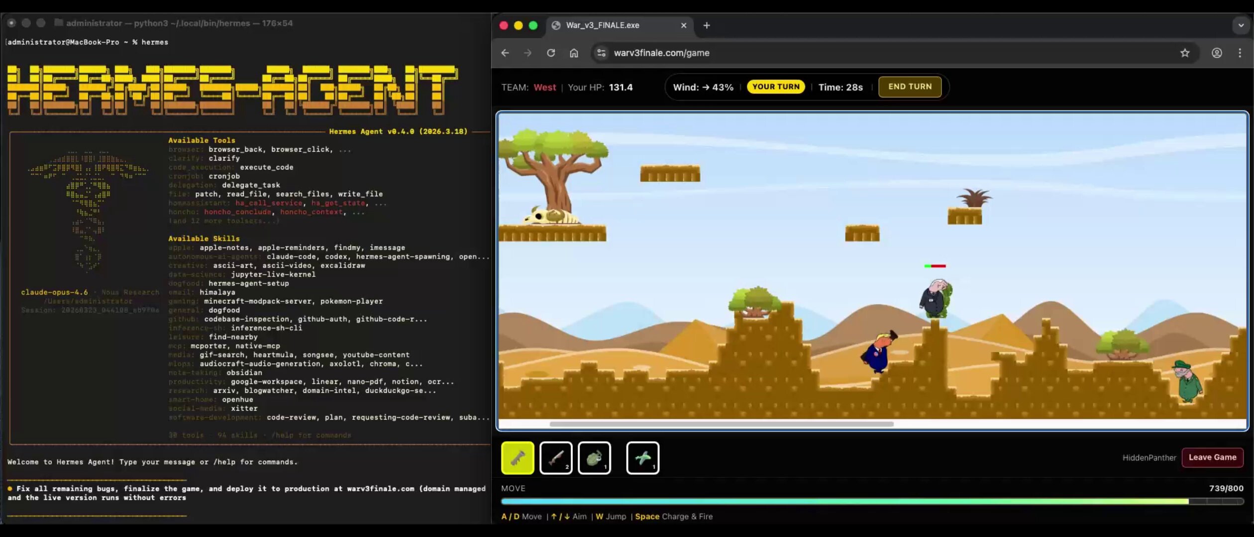The height and width of the screenshot is (537, 1254).
Task: Switch to War_v3_FINALE.exe tab
Action: (x=602, y=25)
